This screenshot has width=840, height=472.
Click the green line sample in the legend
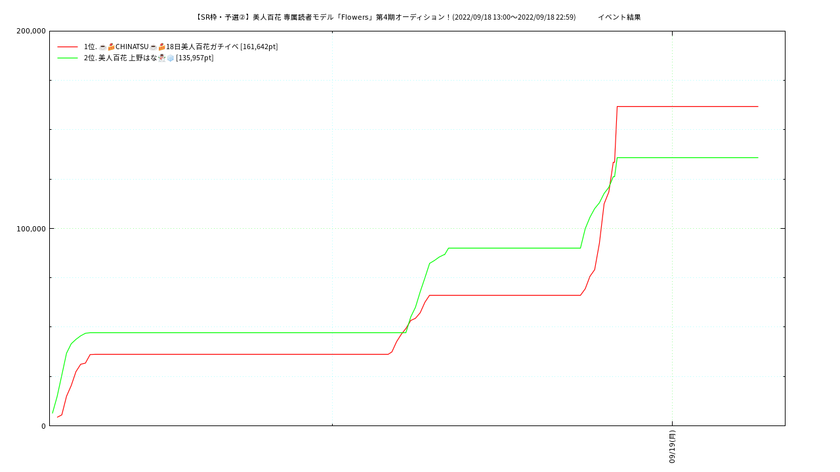68,58
